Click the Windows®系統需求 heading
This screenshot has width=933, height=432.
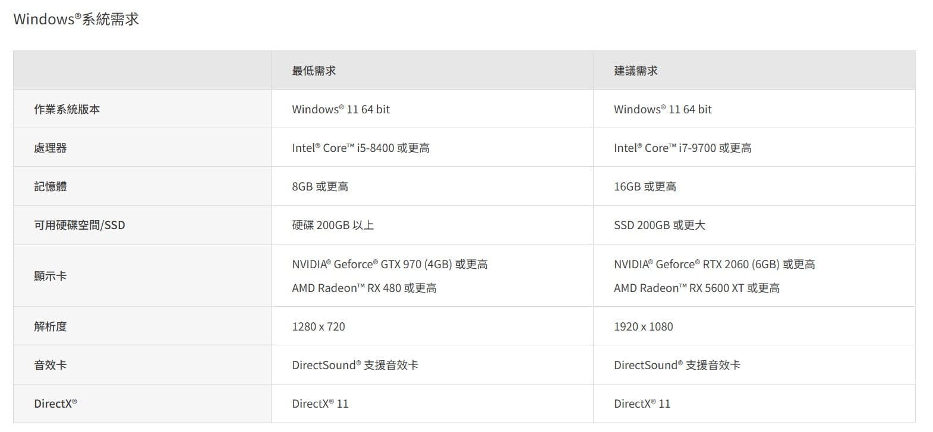(x=76, y=19)
